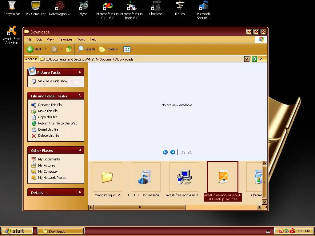Click the horizontal scrollbar left arrow
Image resolution: width=315 pixels, height=236 pixels.
(91, 207)
